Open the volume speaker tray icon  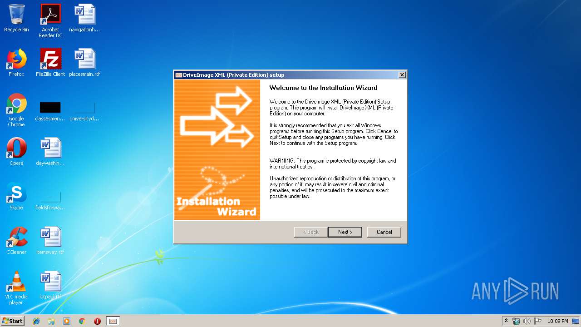click(527, 321)
